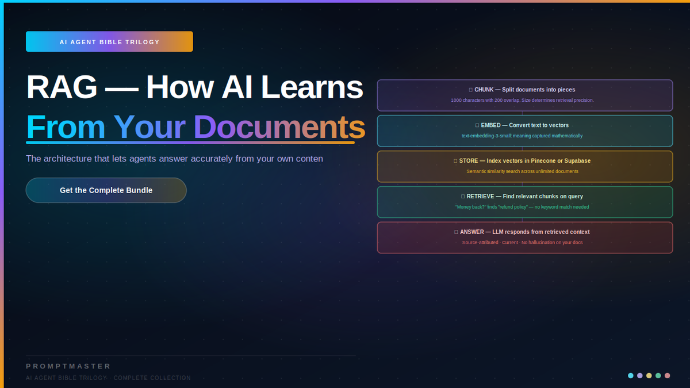Open the CHUNK — Split documents into pieces card
Viewport: 690px width, 388px height.
(525, 95)
